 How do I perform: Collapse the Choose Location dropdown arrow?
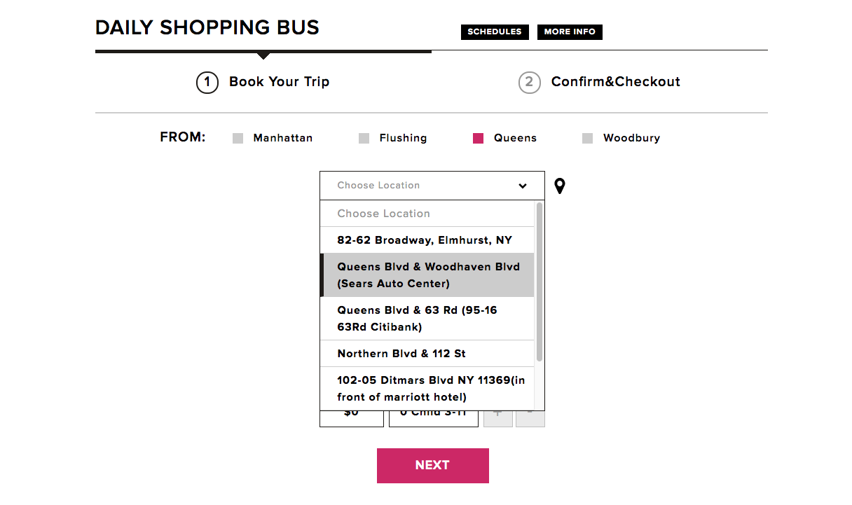point(523,186)
